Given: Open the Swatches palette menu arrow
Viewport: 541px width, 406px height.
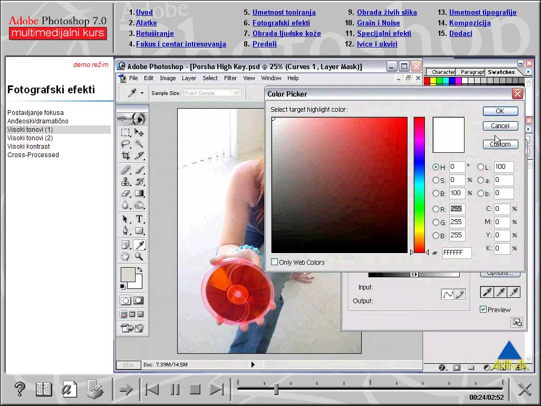Looking at the screenshot, I should click(x=528, y=72).
